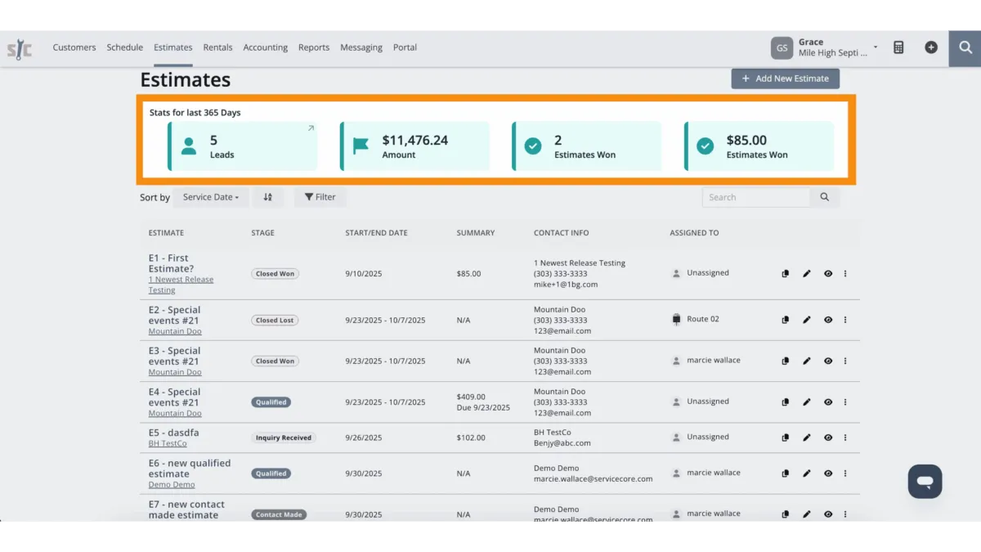The width and height of the screenshot is (981, 552).
Task: Click Add New Estimate button
Action: point(786,79)
